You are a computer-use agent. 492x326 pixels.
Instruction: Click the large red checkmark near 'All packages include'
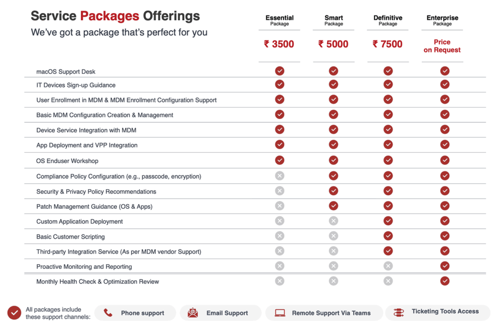coord(14,313)
